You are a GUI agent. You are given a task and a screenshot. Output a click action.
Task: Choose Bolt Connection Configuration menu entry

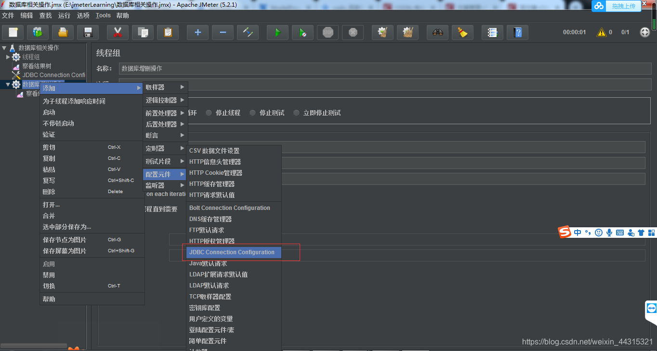tap(234, 208)
